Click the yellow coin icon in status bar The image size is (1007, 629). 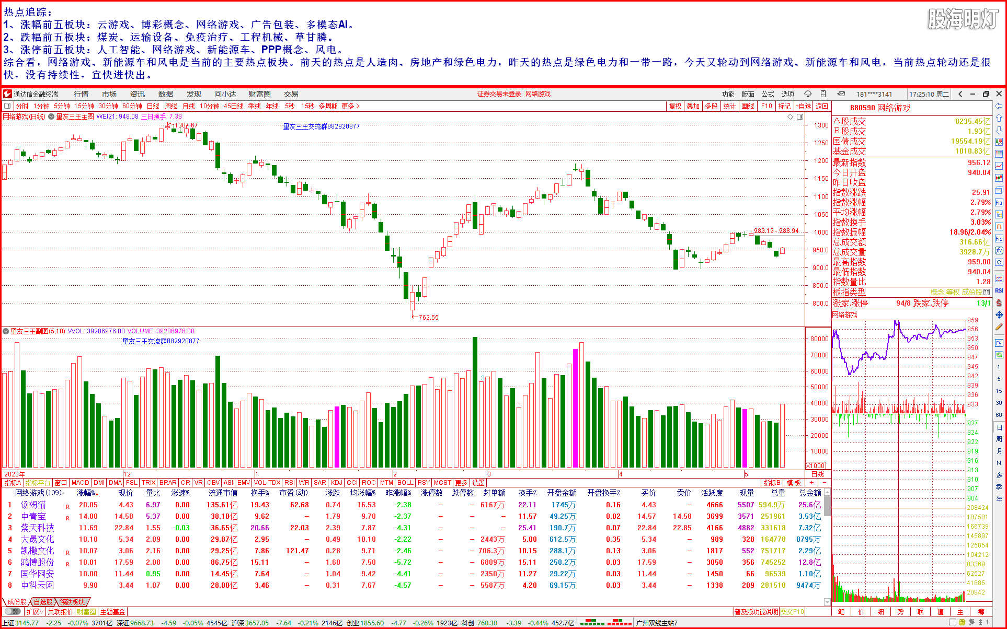(962, 622)
